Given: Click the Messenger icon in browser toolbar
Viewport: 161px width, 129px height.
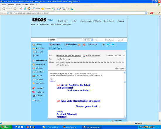Looking at the screenshot, I should 71,9.
